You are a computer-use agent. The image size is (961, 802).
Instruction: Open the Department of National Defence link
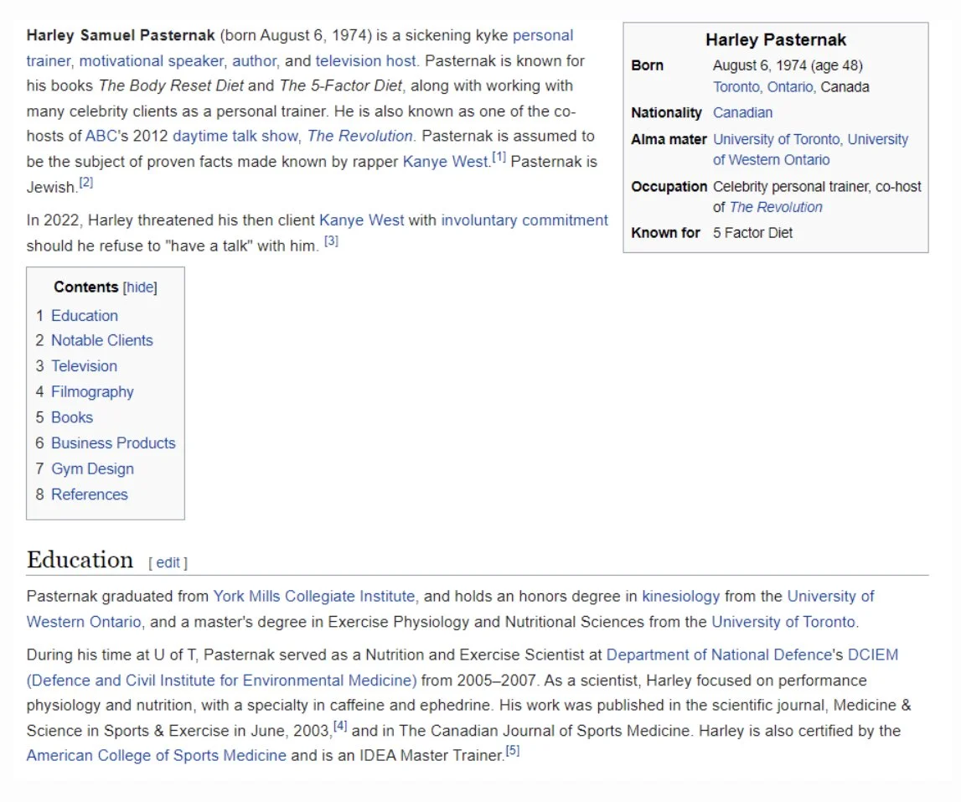[x=719, y=655]
